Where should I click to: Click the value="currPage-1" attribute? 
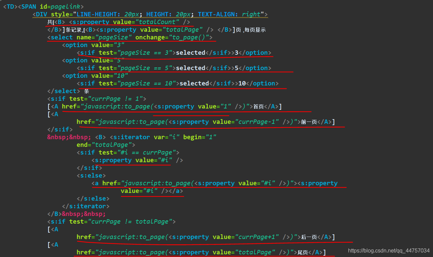246,122
